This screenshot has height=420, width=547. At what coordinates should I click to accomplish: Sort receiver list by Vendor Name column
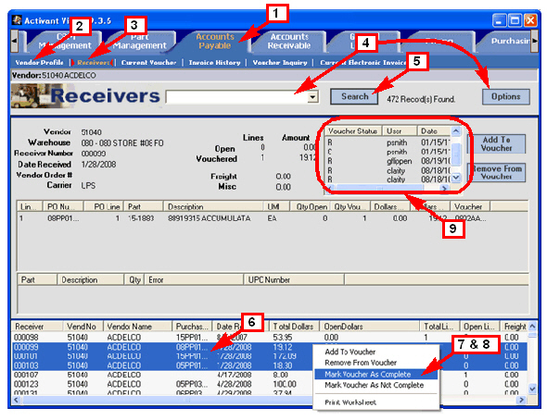138,327
